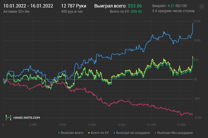Open the settings gear icon

pos(202,6)
